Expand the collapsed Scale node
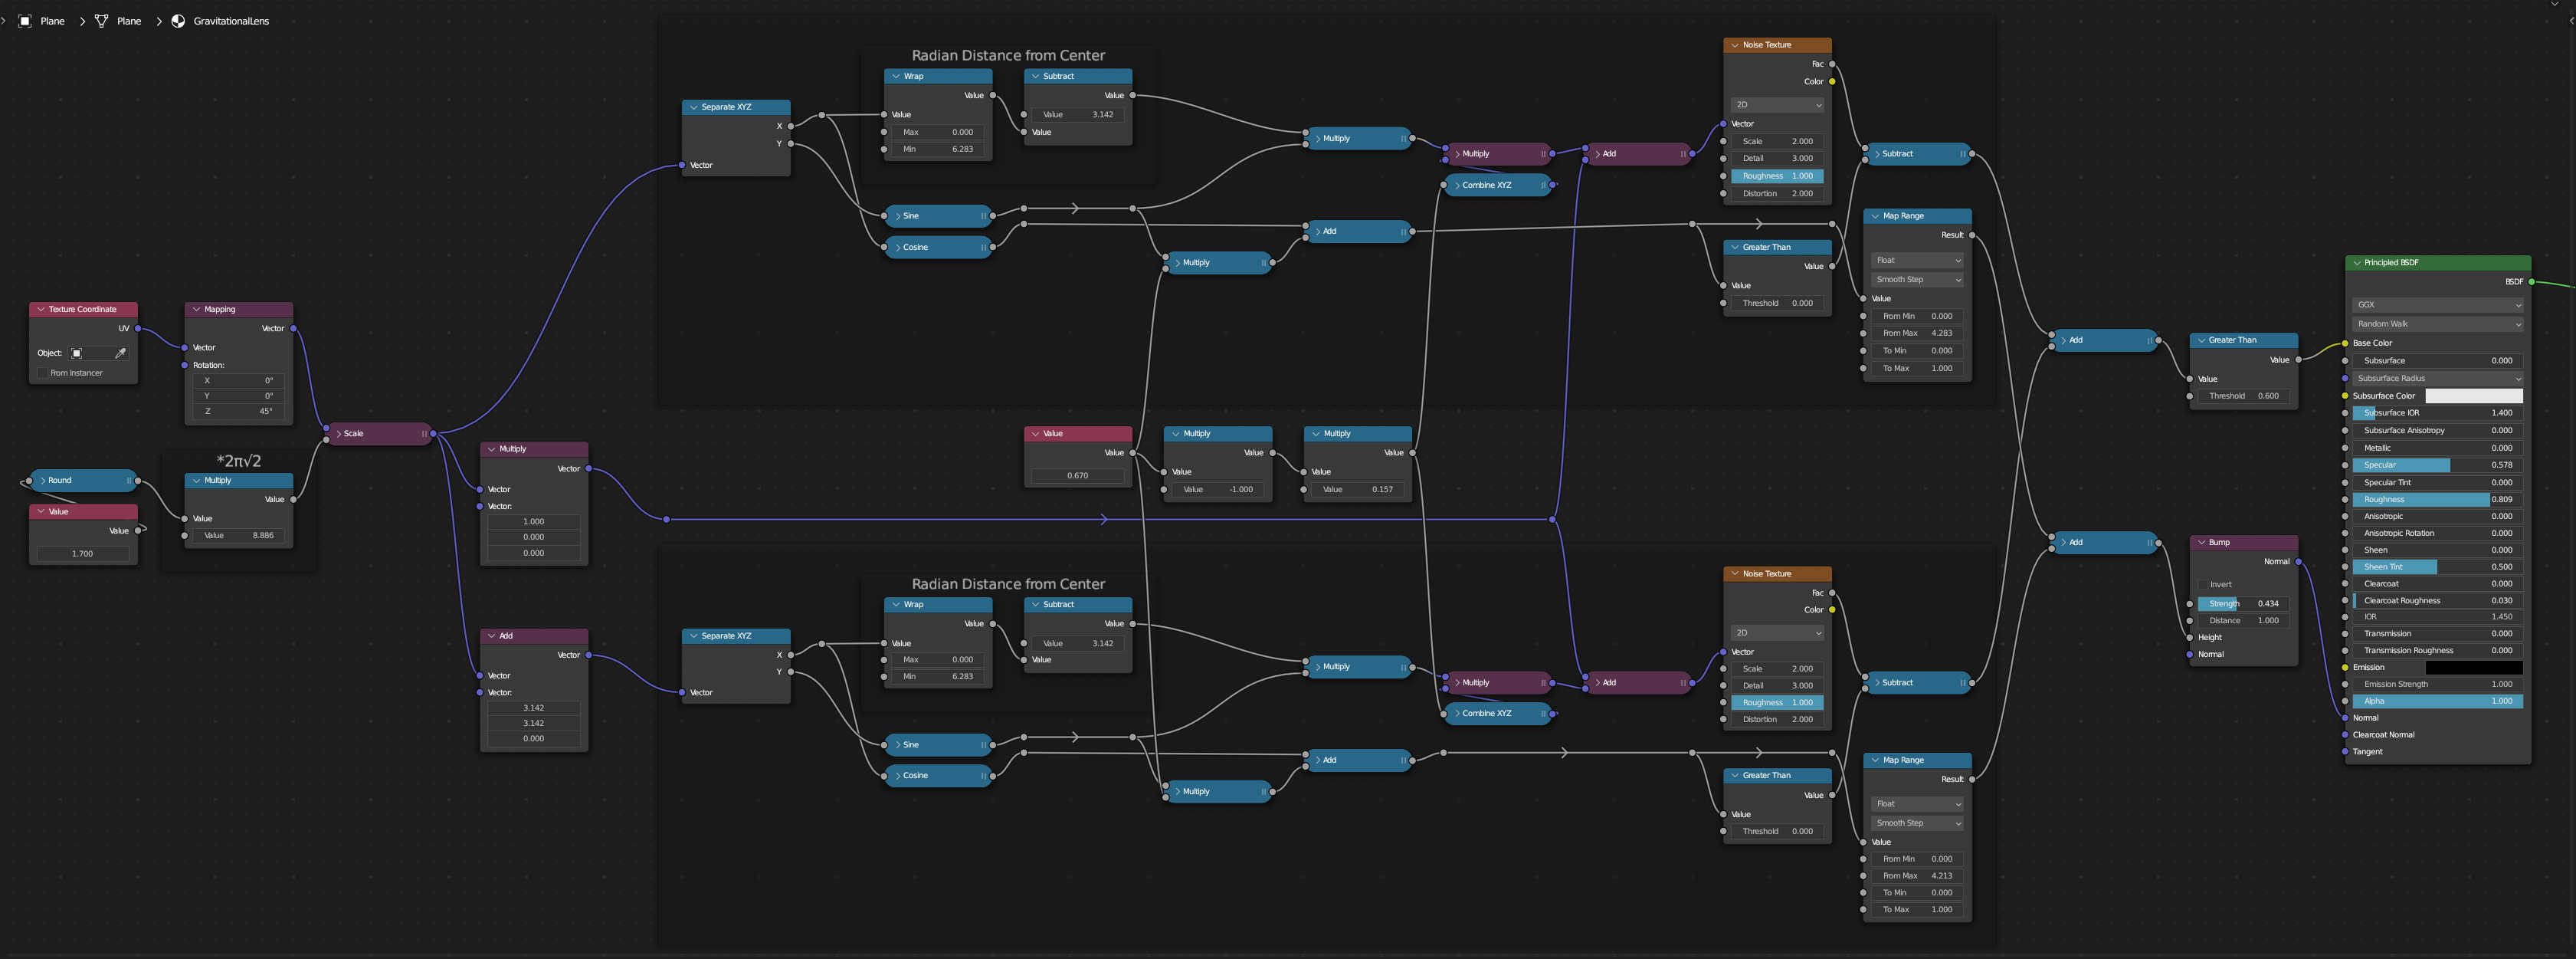The width and height of the screenshot is (2576, 959). point(339,434)
